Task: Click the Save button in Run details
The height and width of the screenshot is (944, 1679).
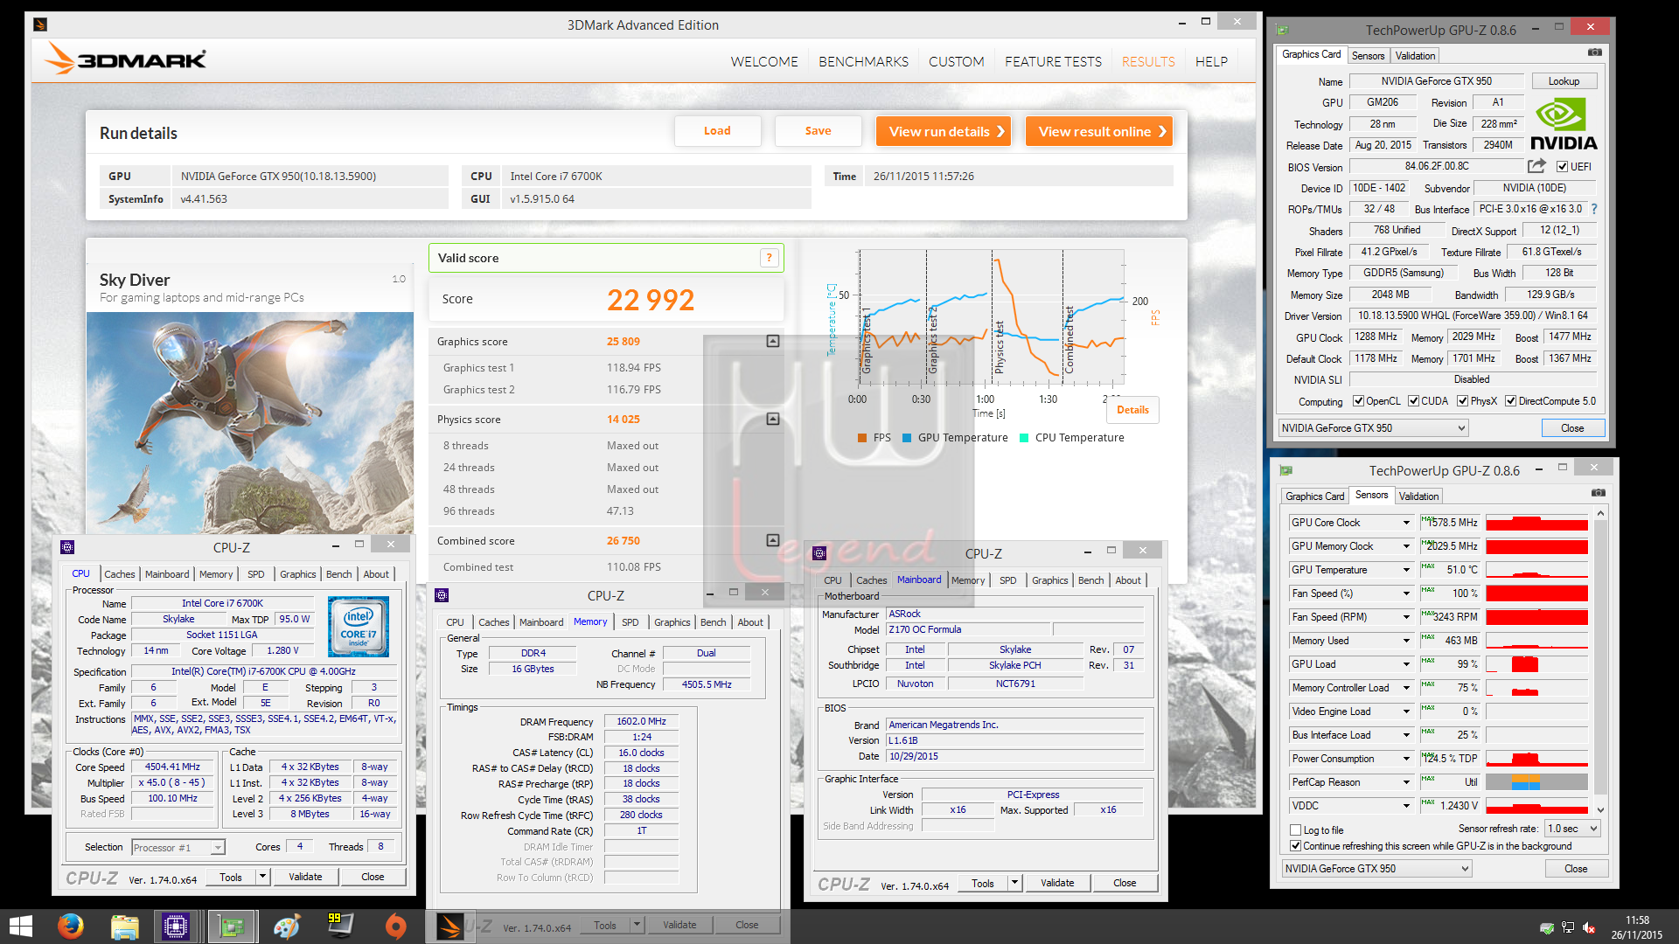Action: point(818,131)
